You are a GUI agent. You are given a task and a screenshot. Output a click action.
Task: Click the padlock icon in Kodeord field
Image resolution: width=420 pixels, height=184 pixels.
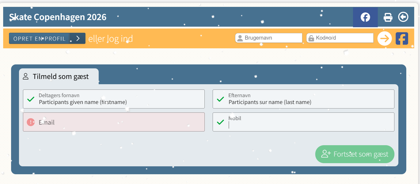click(x=311, y=38)
